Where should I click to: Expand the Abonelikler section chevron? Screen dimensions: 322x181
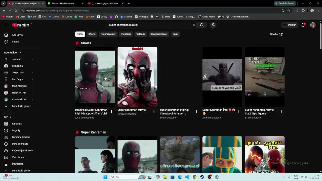20,53
